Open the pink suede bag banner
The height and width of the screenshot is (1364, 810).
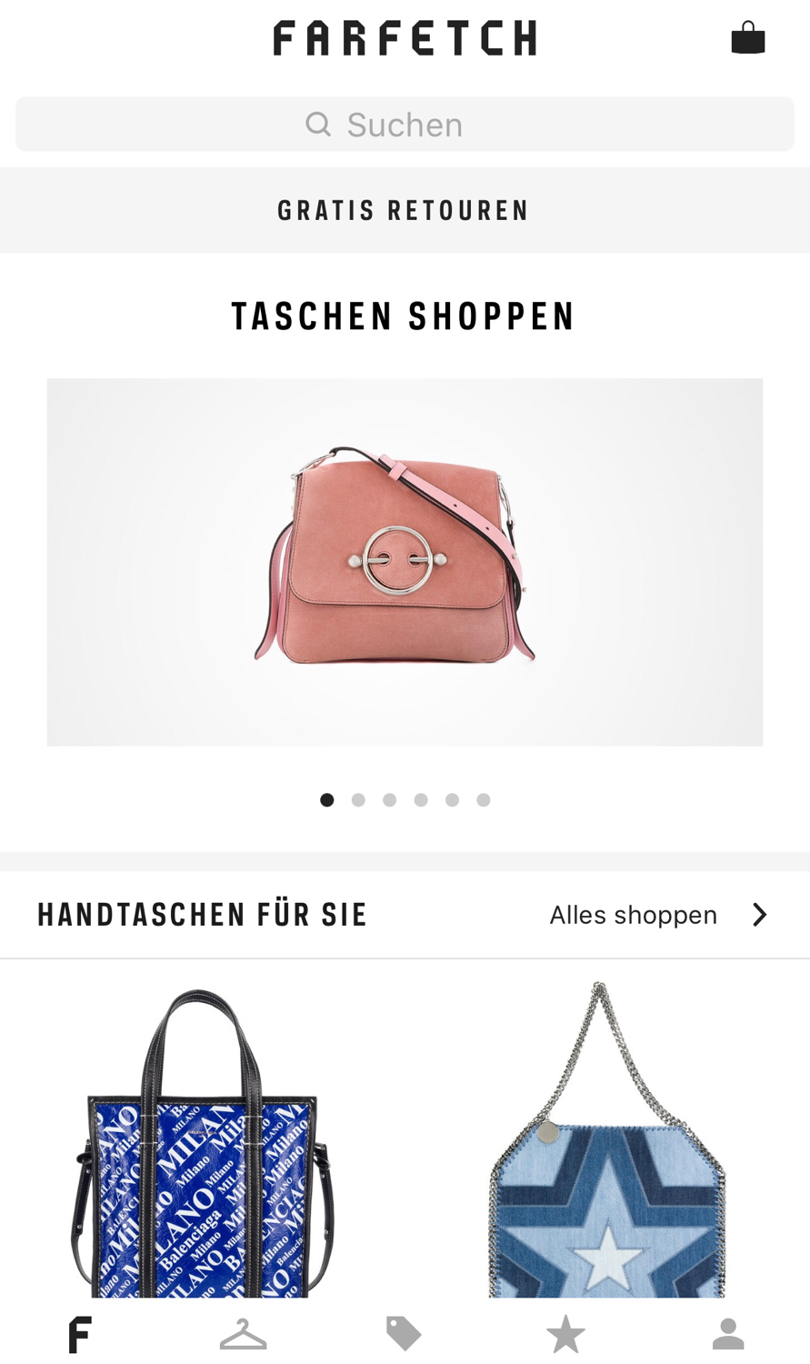click(405, 562)
